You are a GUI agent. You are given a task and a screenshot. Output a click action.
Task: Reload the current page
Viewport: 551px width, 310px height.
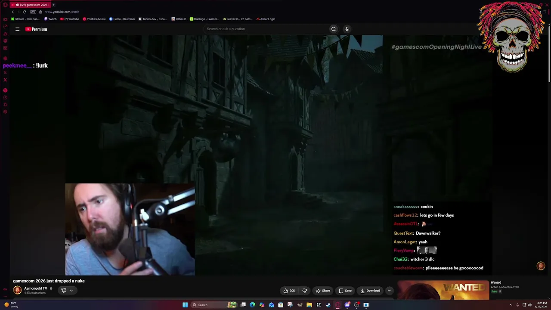[24, 12]
